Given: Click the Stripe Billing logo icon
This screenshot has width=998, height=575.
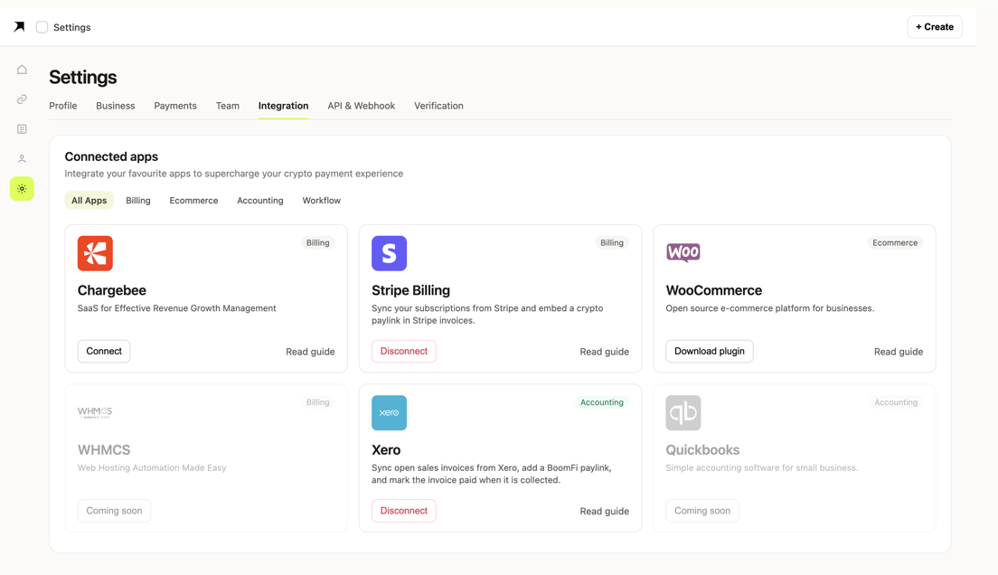Looking at the screenshot, I should [389, 253].
